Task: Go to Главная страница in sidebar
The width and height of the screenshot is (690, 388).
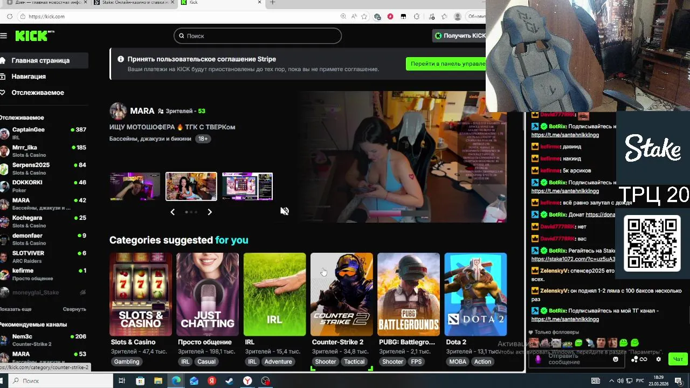Action: 44,60
